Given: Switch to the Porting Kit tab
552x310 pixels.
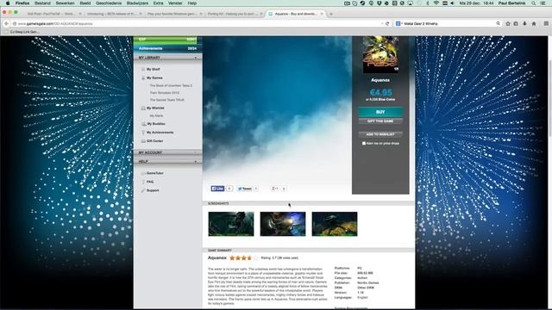Looking at the screenshot, I should tap(235, 14).
